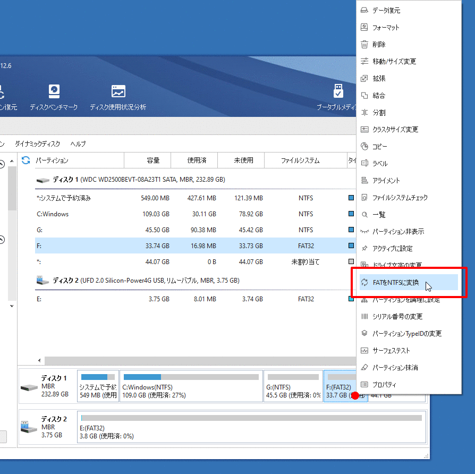Open the ダイナミックディスク menu
The height and width of the screenshot is (474, 475).
[37, 144]
